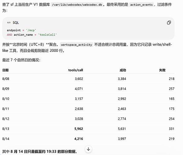Click the tools/call column header
Image resolution: width=183 pixels, height=155 pixels.
point(76,70)
